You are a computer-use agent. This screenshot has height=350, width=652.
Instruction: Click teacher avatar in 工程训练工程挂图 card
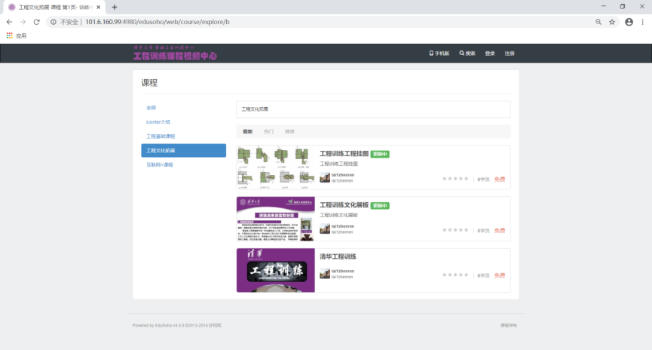325,178
